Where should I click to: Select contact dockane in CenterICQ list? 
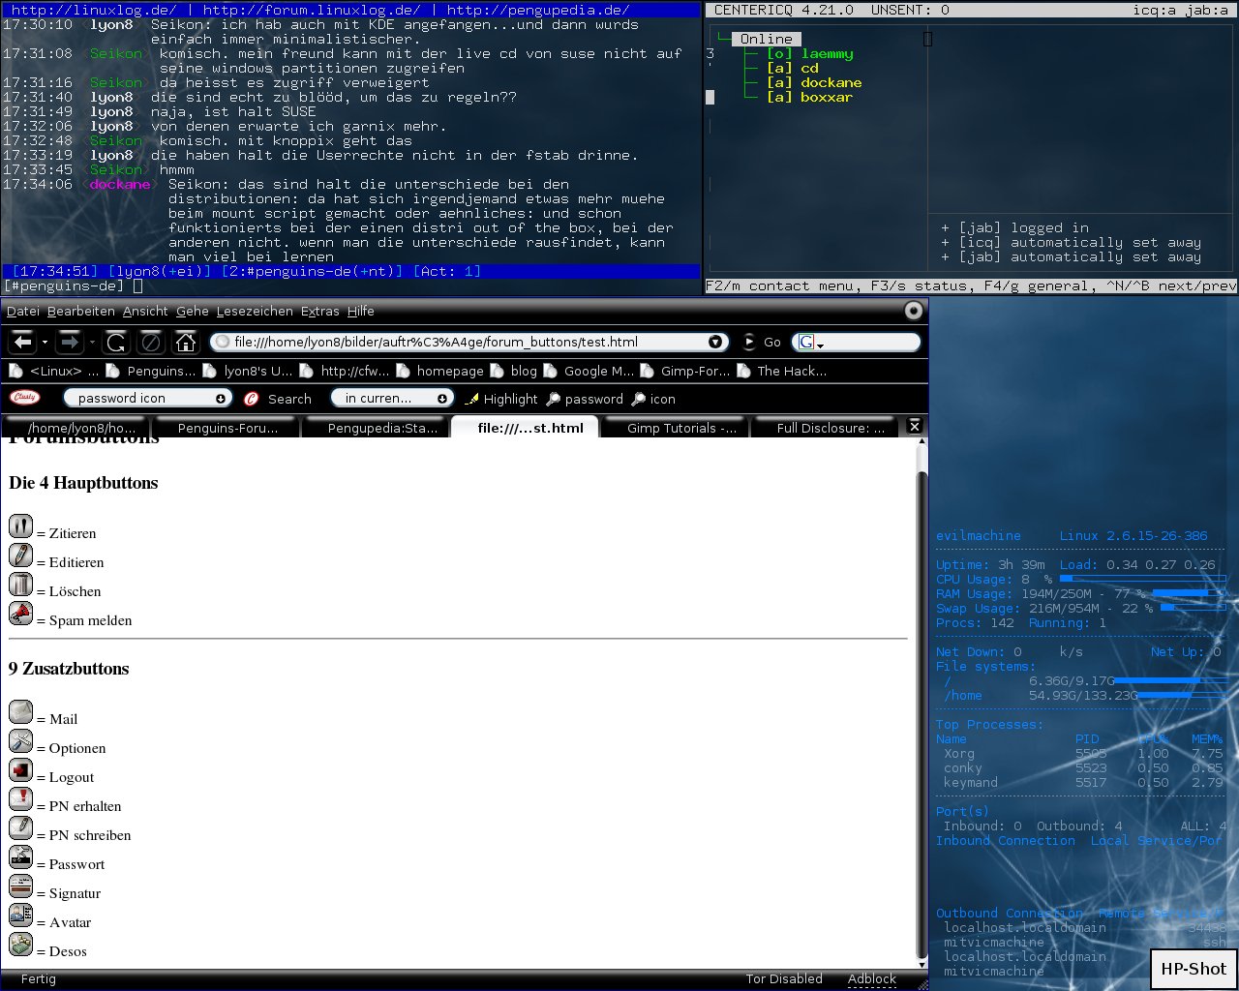(x=831, y=82)
